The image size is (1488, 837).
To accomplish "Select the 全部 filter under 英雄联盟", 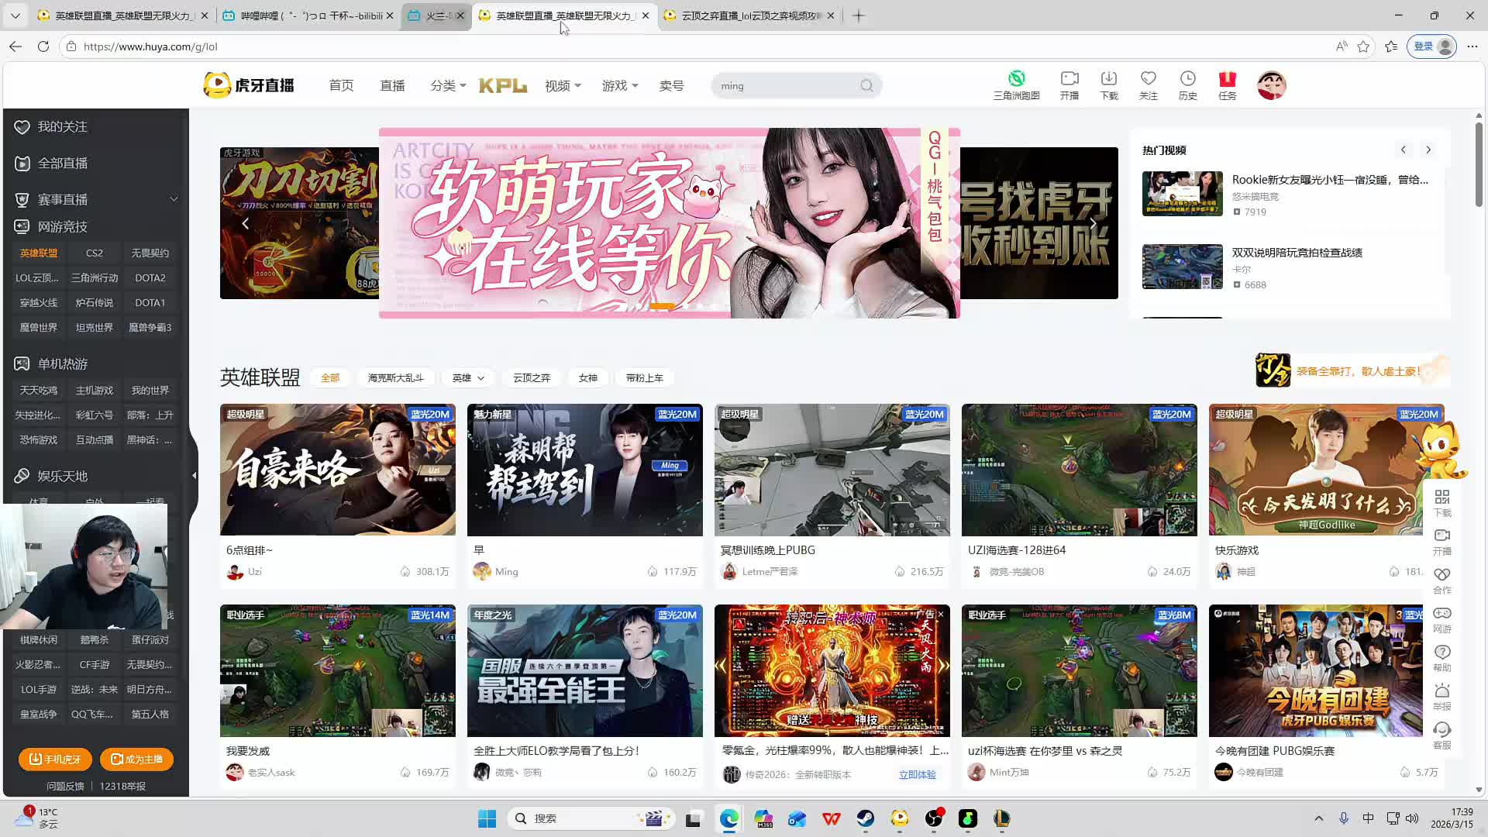I will pos(330,378).
